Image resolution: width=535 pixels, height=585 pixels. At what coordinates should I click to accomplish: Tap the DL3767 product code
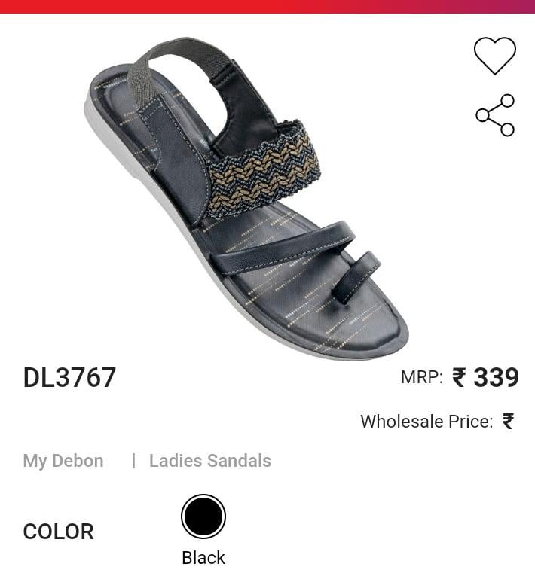coord(69,377)
